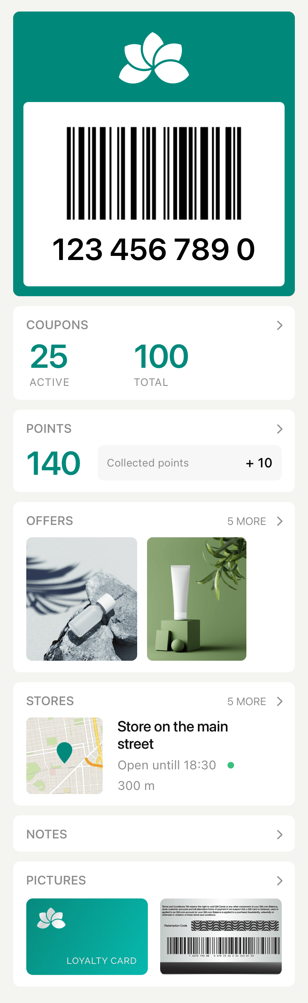Tap the white flower logo at top

tap(154, 58)
